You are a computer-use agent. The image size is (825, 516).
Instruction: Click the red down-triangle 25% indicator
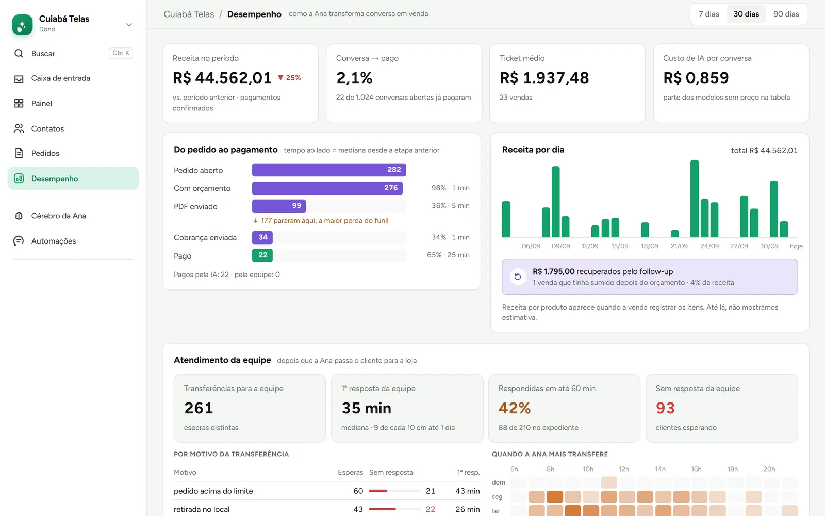pyautogui.click(x=289, y=78)
